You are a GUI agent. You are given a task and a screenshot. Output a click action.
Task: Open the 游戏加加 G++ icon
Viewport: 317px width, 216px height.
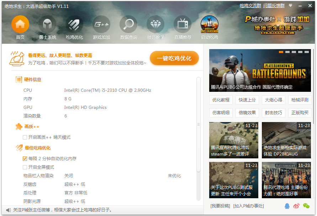(x=101, y=24)
